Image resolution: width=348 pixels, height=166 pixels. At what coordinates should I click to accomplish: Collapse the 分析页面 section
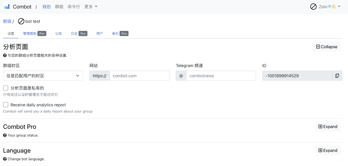click(327, 47)
